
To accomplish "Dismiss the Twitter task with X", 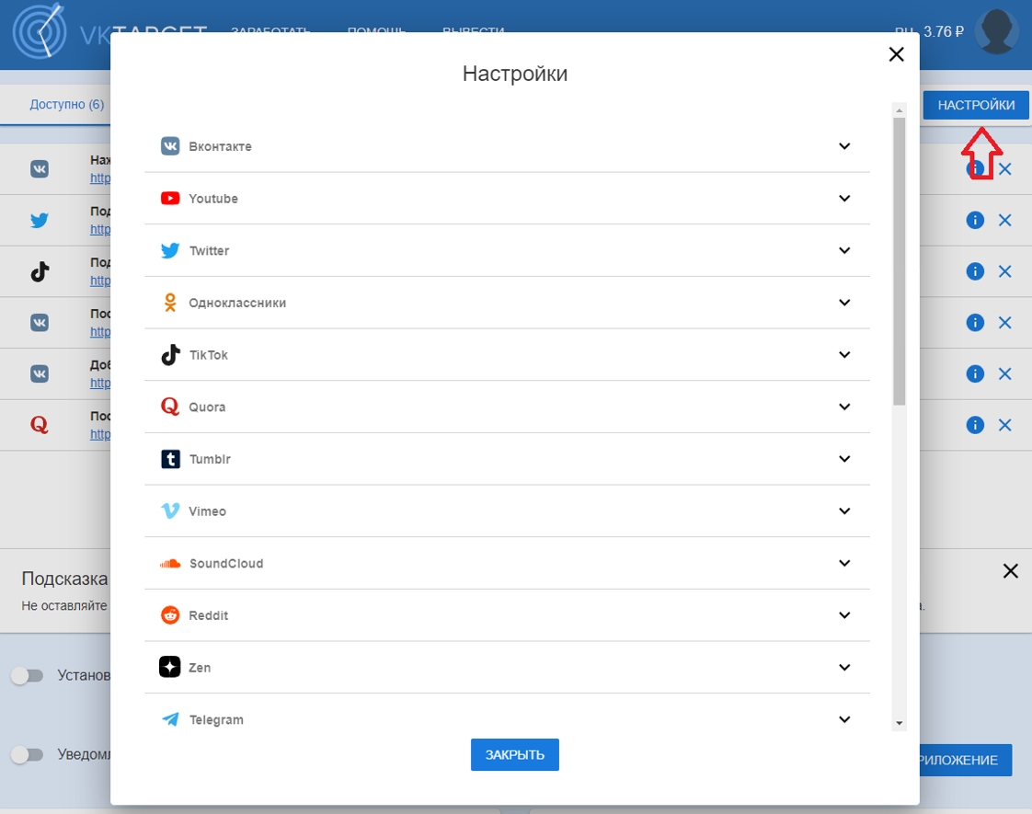I will [1004, 220].
